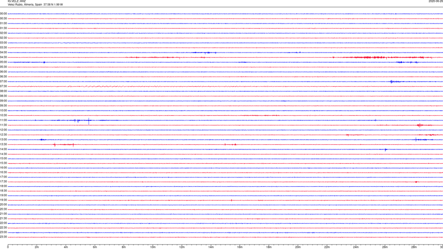
Task: Click the red event burst on the 11:30 trace
Action: (420, 125)
